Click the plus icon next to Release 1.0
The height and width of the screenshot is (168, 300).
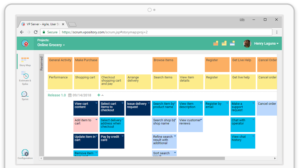click(x=99, y=95)
